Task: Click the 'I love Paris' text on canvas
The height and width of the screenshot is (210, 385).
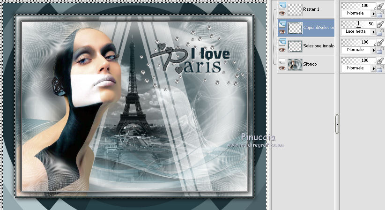Action: (190, 59)
